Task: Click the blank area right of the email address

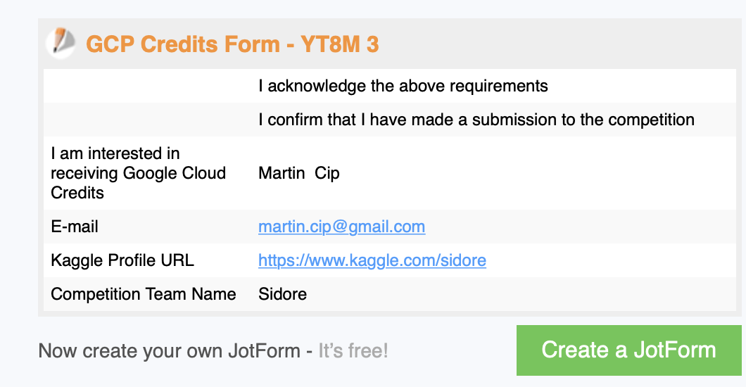Action: pos(577,227)
